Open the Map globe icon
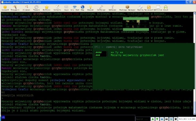The image size is (196, 121). (82, 8)
